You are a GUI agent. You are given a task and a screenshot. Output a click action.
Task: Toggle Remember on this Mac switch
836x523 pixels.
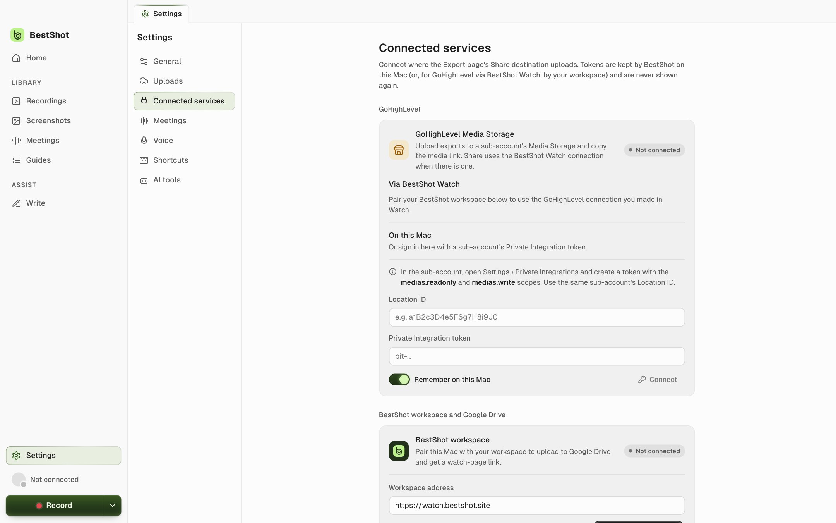point(399,379)
